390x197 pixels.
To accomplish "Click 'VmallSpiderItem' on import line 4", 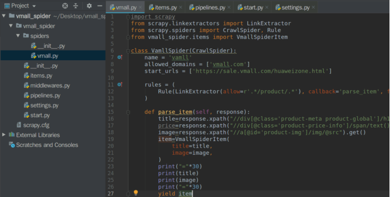I will [262, 37].
